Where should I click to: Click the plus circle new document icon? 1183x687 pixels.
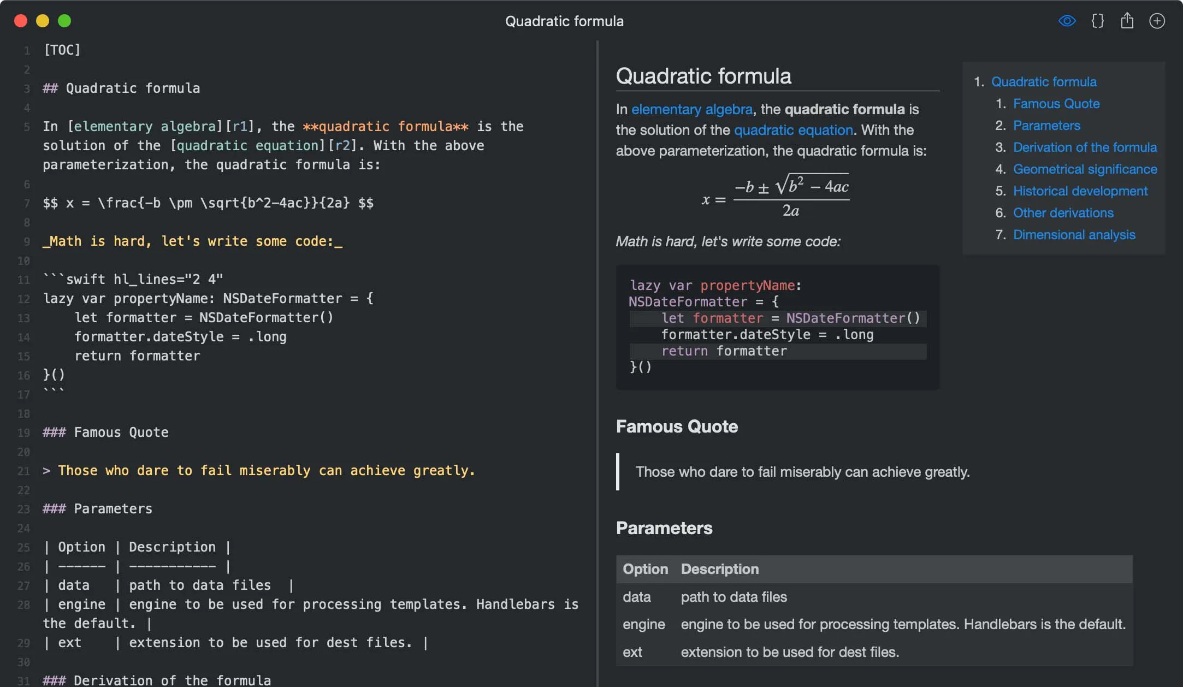(x=1157, y=21)
